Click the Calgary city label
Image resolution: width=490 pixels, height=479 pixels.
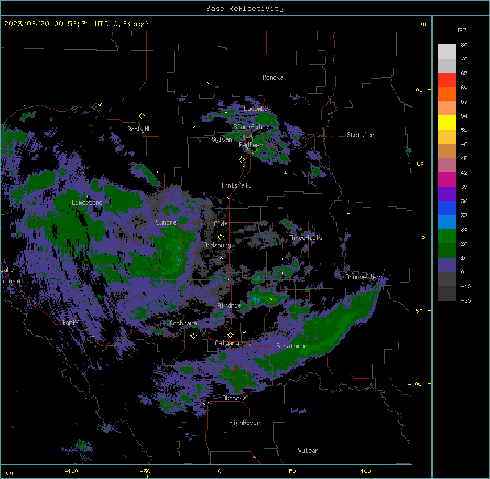tap(227, 343)
